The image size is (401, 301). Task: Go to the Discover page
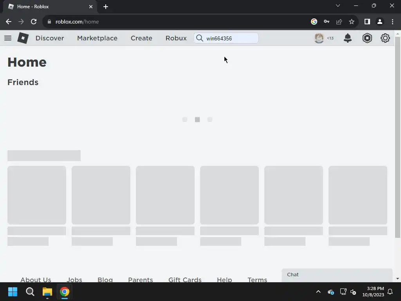point(50,38)
